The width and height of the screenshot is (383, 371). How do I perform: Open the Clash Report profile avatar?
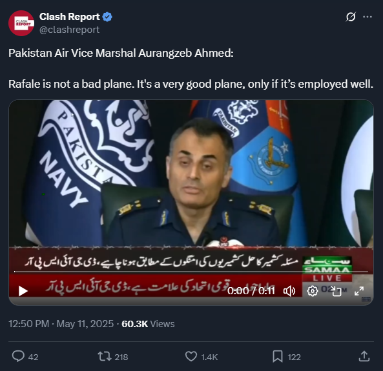coord(21,23)
